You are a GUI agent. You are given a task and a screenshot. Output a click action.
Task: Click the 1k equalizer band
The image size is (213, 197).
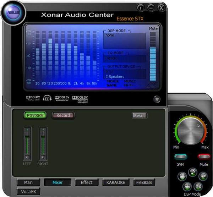(x=69, y=56)
